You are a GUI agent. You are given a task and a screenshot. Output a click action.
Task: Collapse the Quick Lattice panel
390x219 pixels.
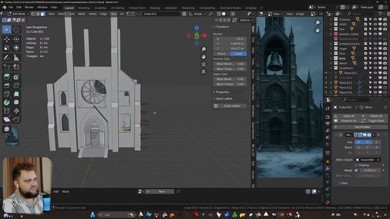coord(214,99)
